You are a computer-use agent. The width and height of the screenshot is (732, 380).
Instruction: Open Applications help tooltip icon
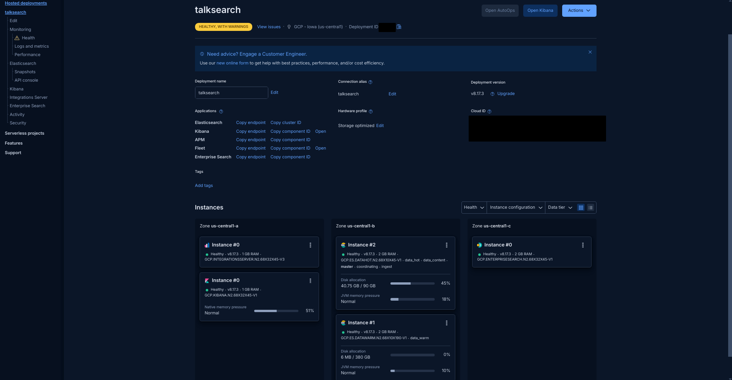coord(221,111)
